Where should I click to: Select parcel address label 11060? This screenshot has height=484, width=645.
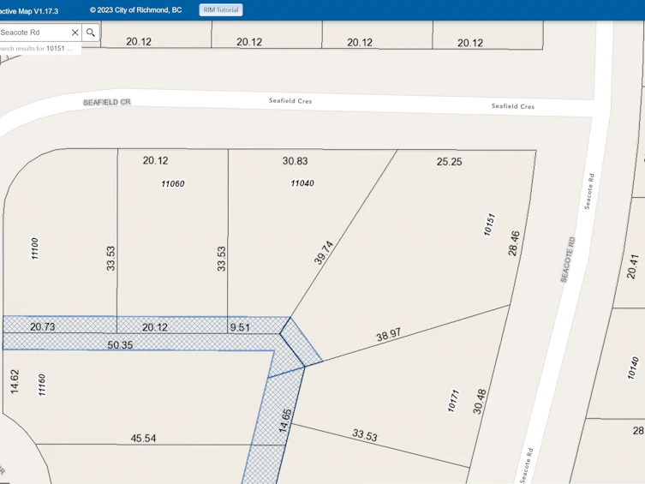pos(173,184)
